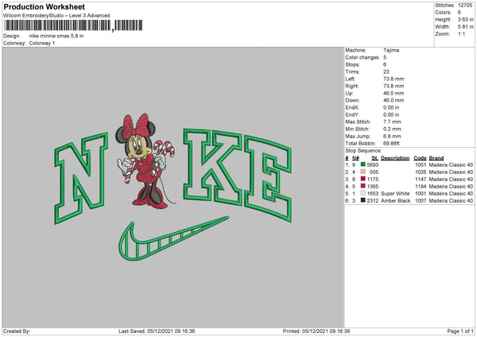Screen dimensions: 477x337
Task: Select the Max Stitch value "7.7 mm"
Action: click(x=392, y=122)
